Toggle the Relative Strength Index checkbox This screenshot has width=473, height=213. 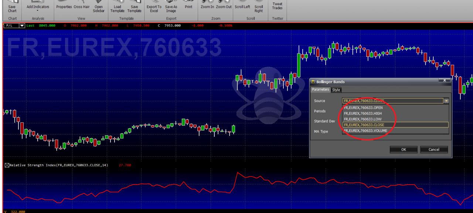coord(7,165)
